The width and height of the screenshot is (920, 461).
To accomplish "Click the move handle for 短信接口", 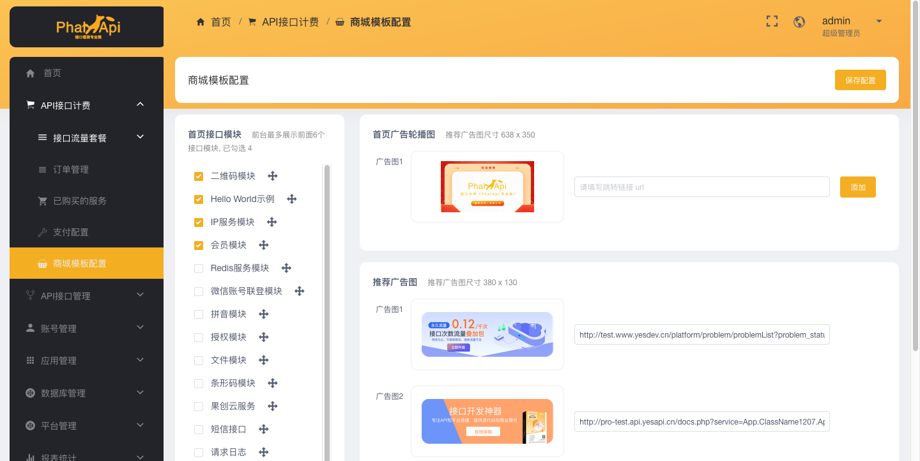I will coord(263,429).
